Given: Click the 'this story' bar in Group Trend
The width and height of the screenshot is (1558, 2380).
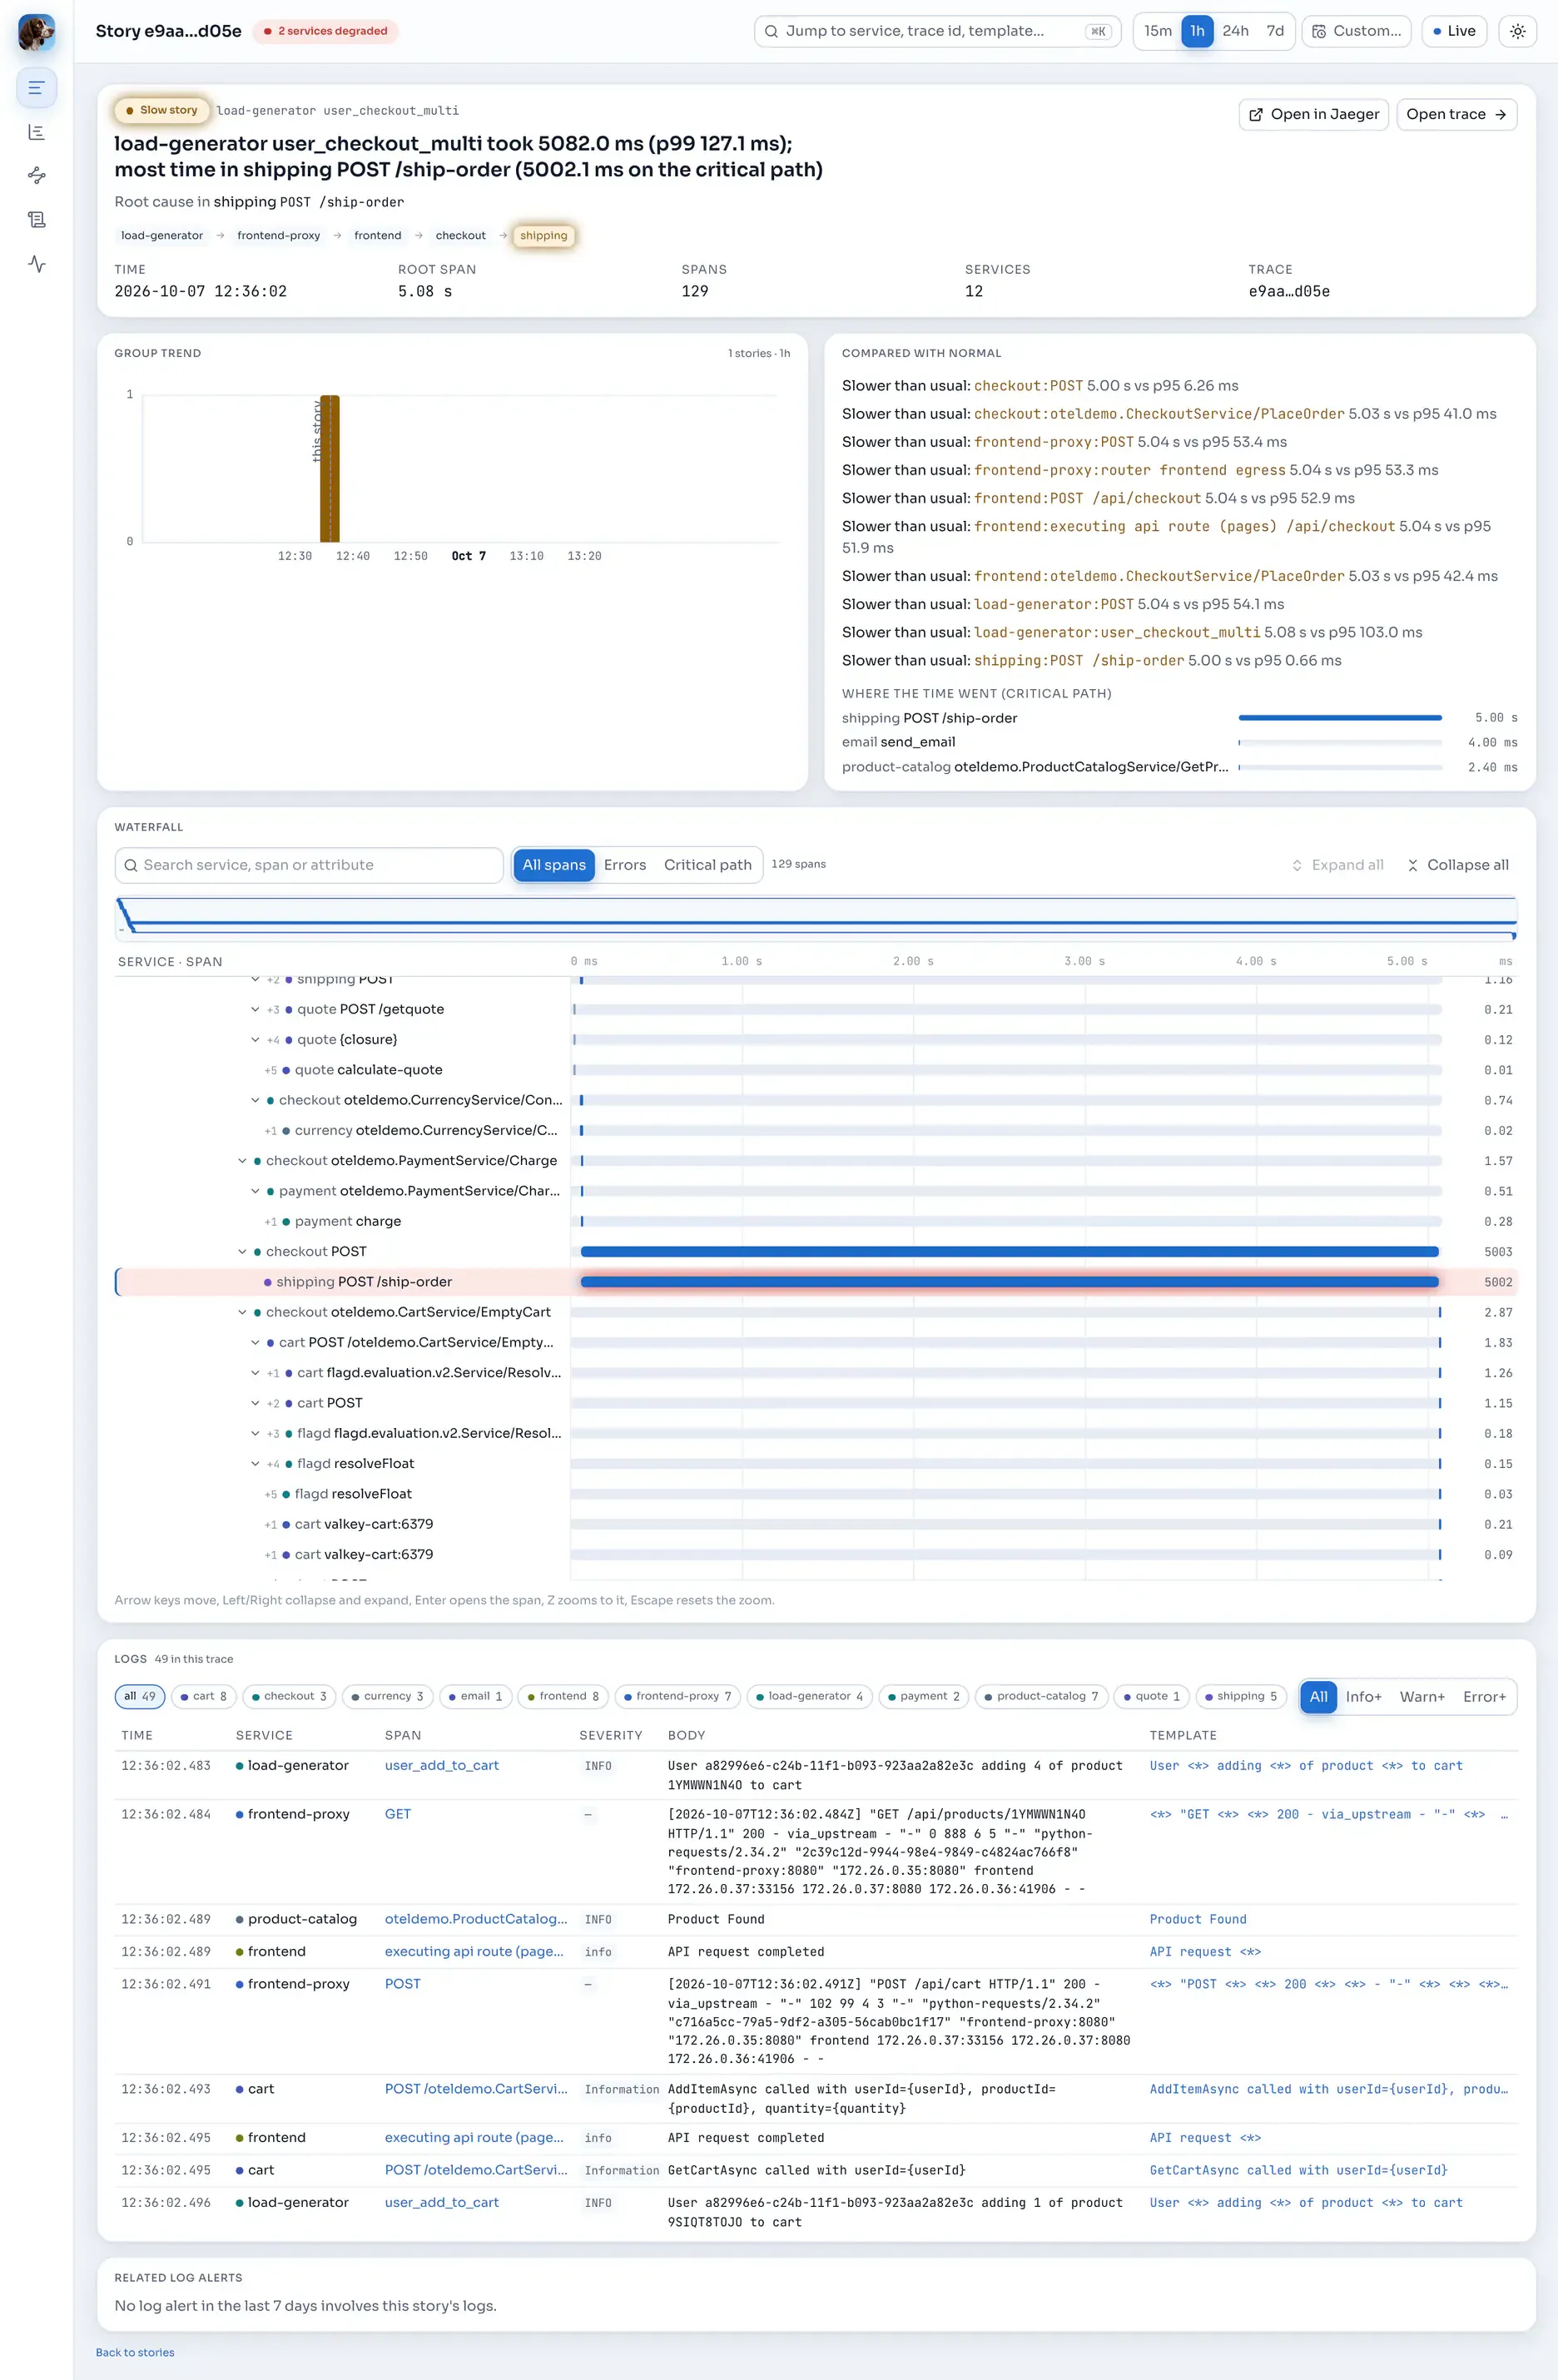Looking at the screenshot, I should click(330, 469).
